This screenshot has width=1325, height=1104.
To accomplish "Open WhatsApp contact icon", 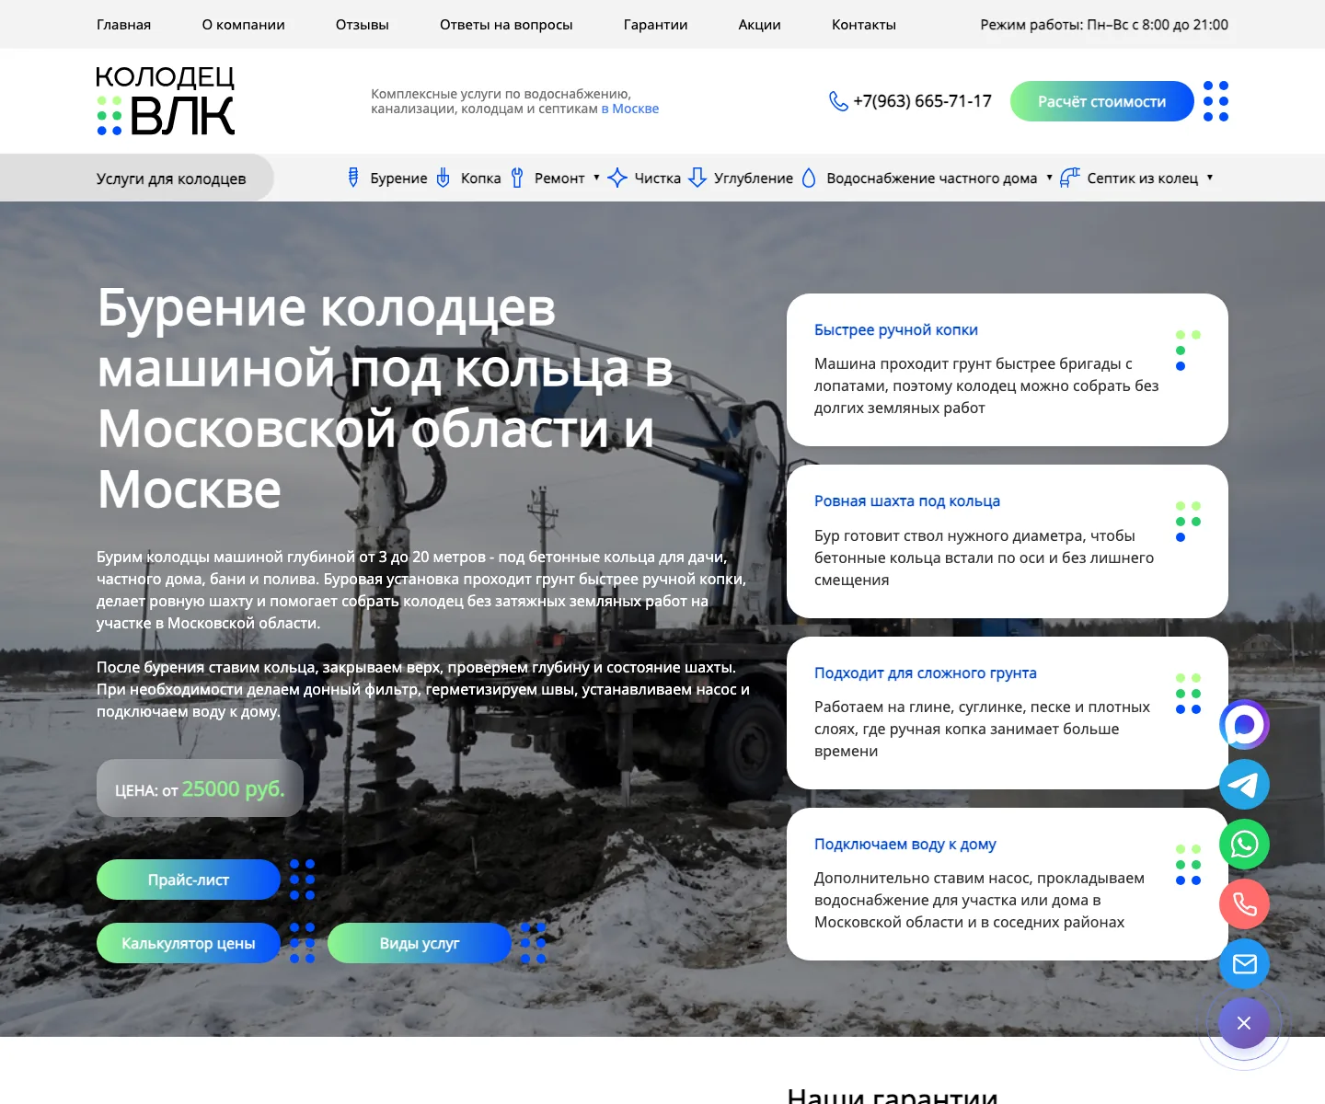I will pyautogui.click(x=1244, y=845).
